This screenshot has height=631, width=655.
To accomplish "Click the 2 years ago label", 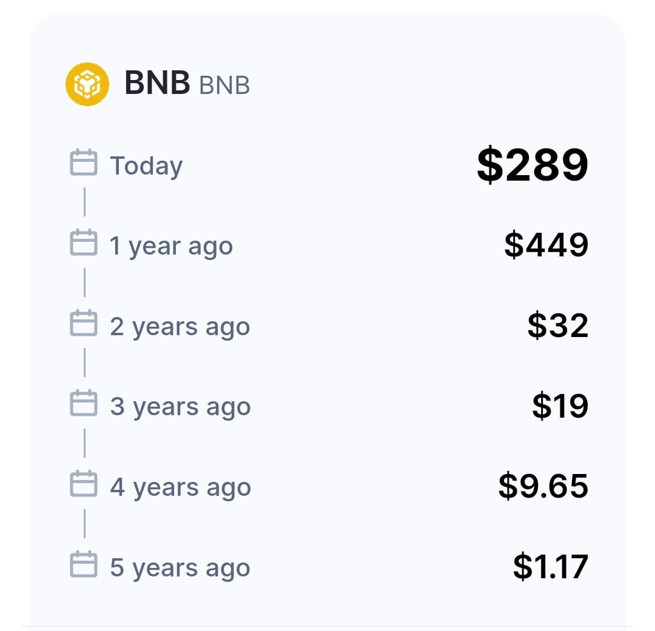I will [x=179, y=326].
